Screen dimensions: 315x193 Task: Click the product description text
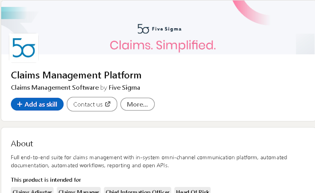[149, 161]
